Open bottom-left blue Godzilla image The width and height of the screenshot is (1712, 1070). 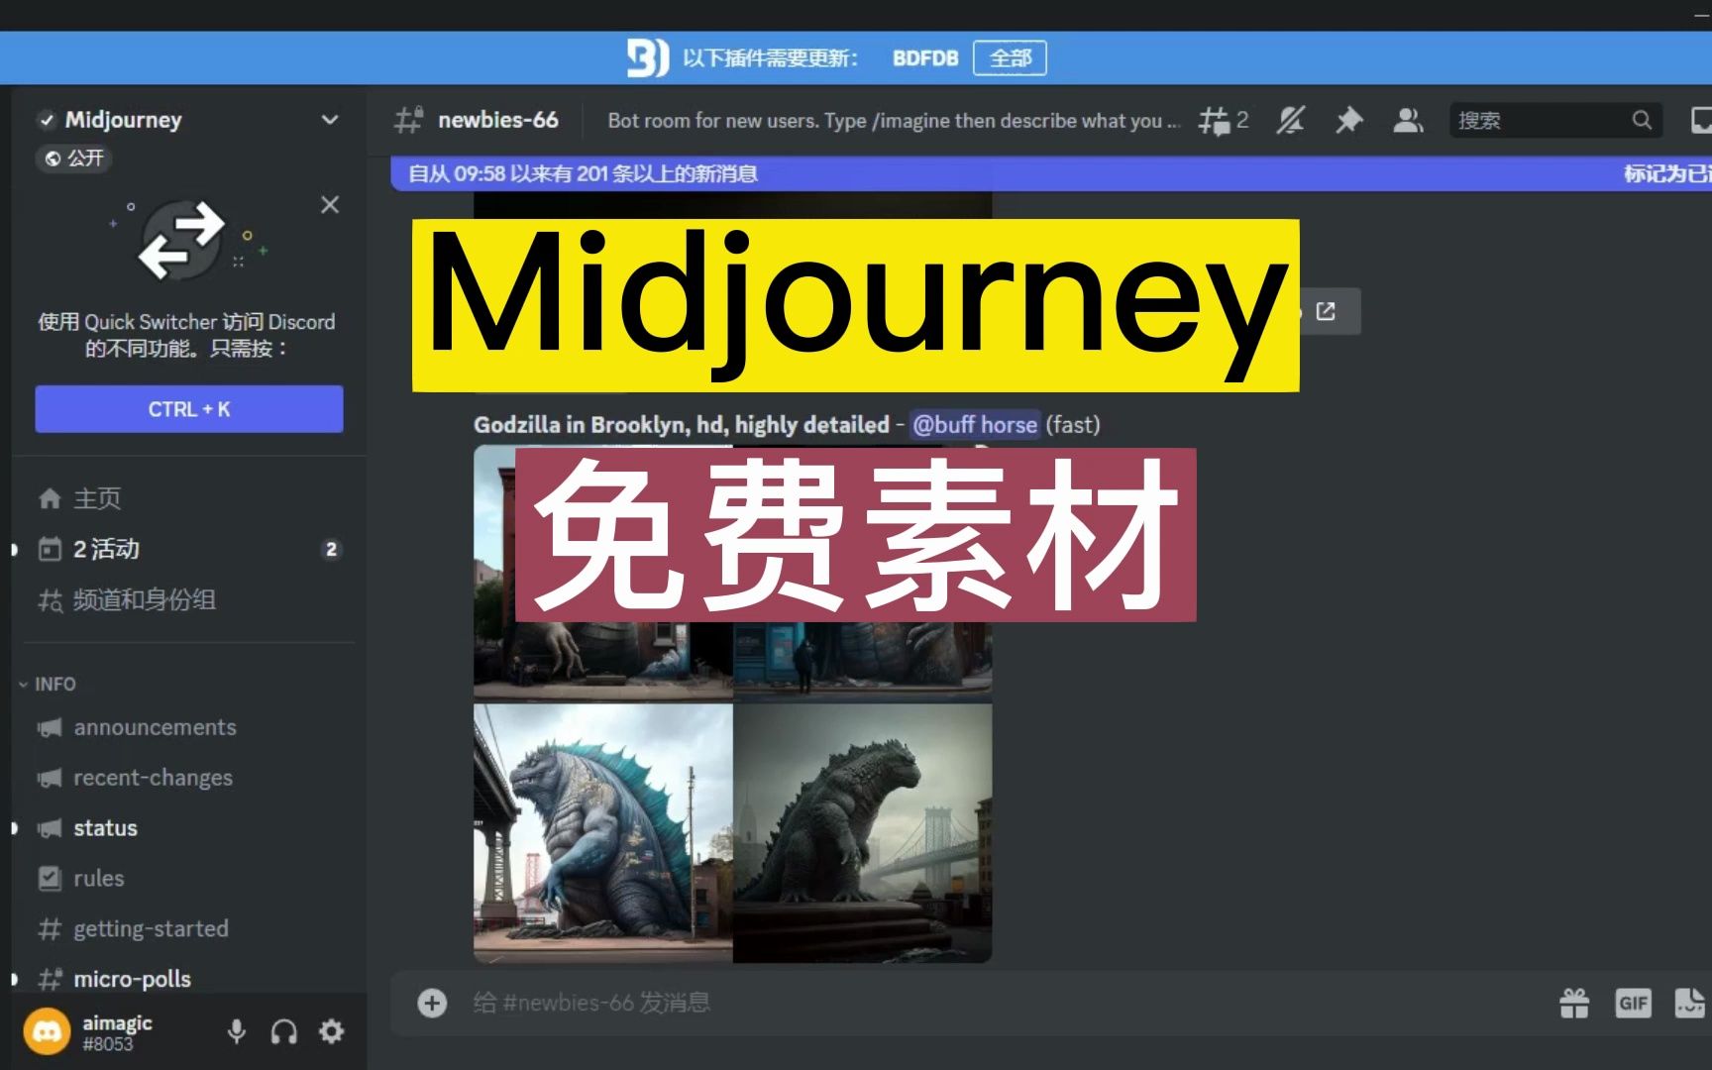tap(603, 833)
